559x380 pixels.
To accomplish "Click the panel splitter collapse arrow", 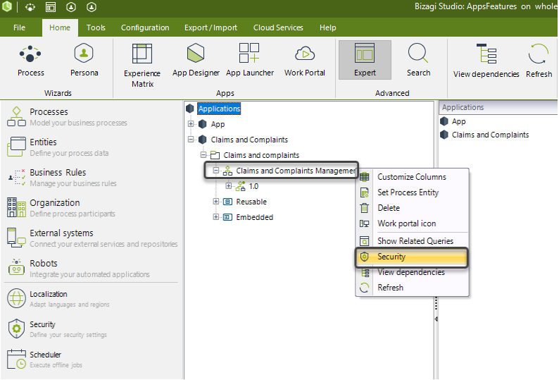I will tap(436, 319).
